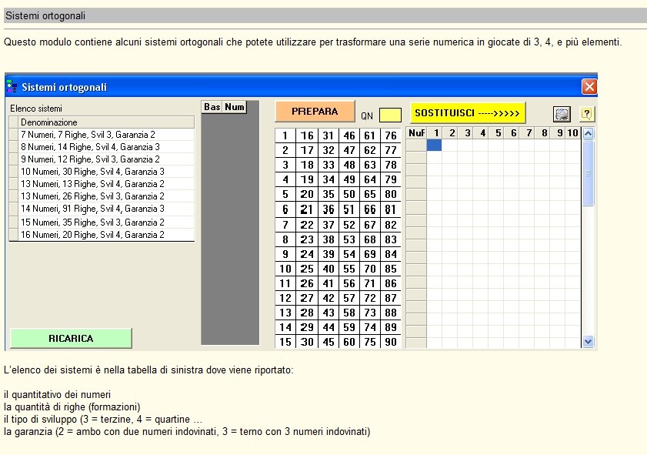The height and width of the screenshot is (455, 647).
Task: Click the Sistemi ortogonali title bar icon
Action: pos(12,87)
